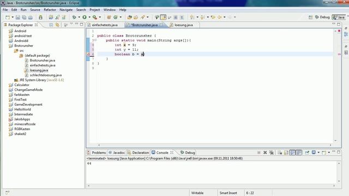
Task: Click the New Java Class icon
Action: 116,17
